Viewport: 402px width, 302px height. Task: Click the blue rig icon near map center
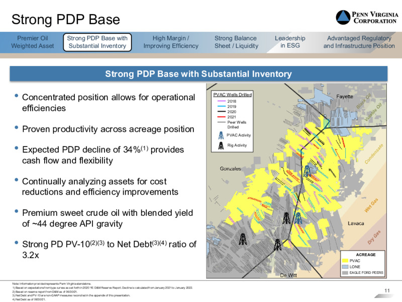[x=307, y=171]
